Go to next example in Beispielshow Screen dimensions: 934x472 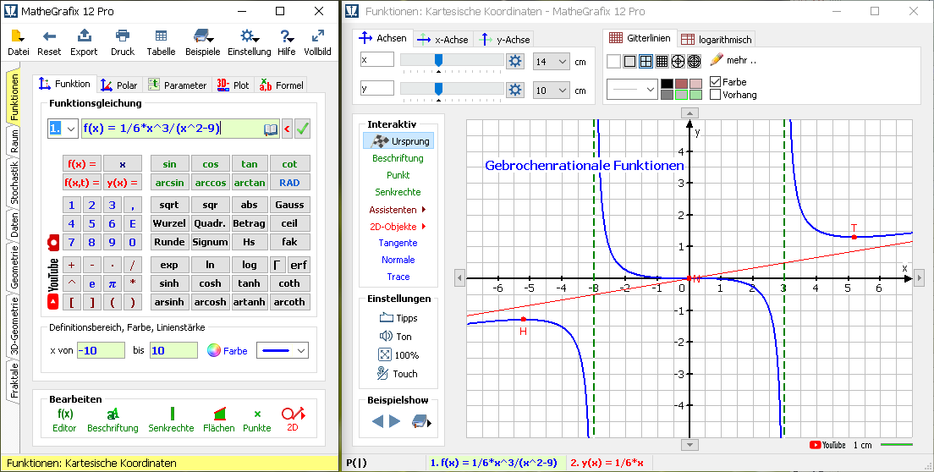pos(394,421)
